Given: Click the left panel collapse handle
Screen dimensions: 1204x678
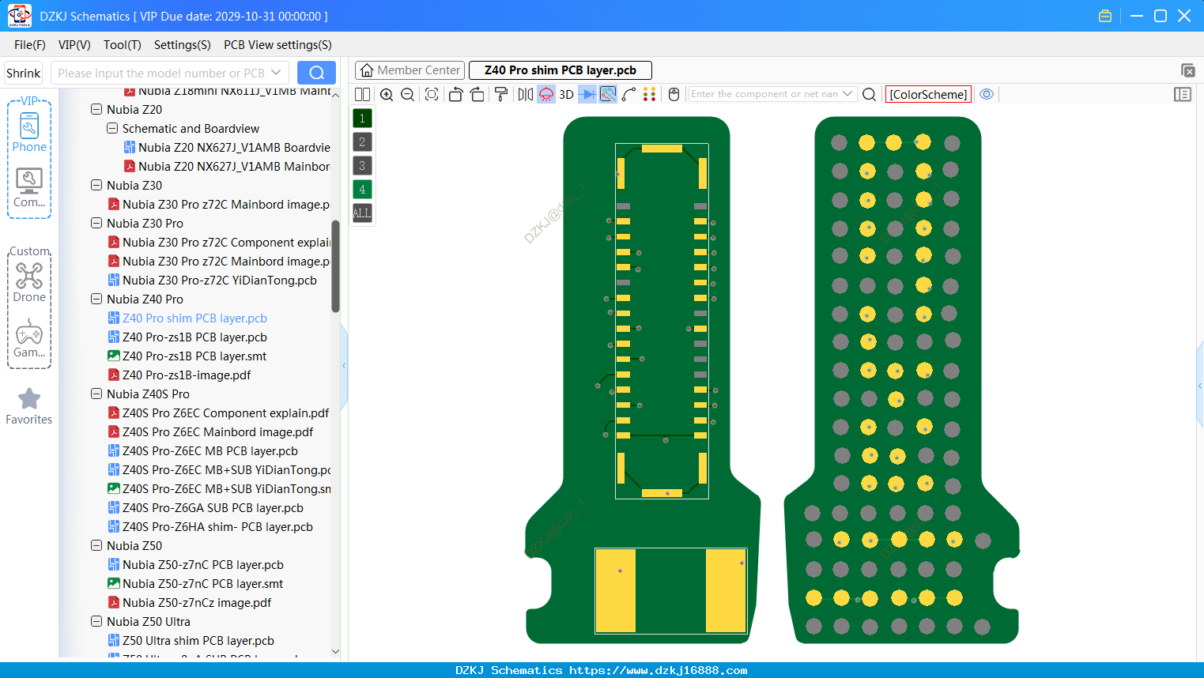Looking at the screenshot, I should (344, 365).
